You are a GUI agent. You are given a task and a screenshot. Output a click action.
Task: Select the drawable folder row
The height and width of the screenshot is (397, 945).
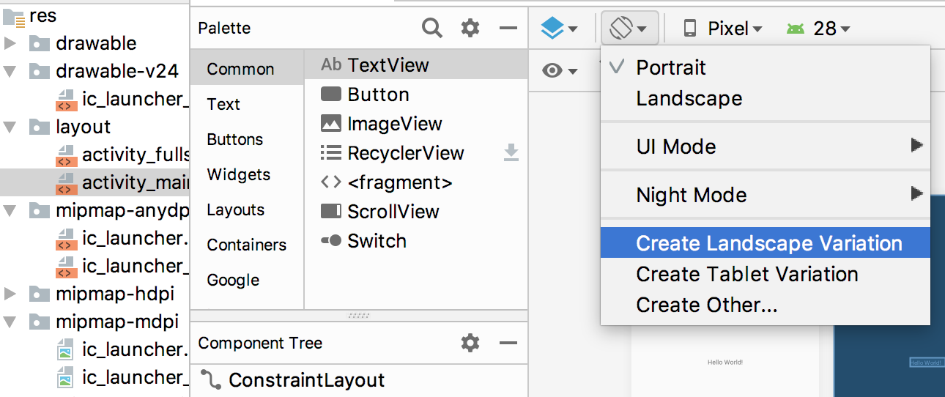point(95,43)
